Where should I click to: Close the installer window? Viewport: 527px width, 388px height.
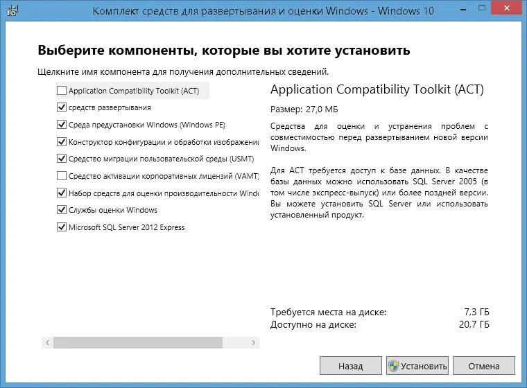coord(507,8)
